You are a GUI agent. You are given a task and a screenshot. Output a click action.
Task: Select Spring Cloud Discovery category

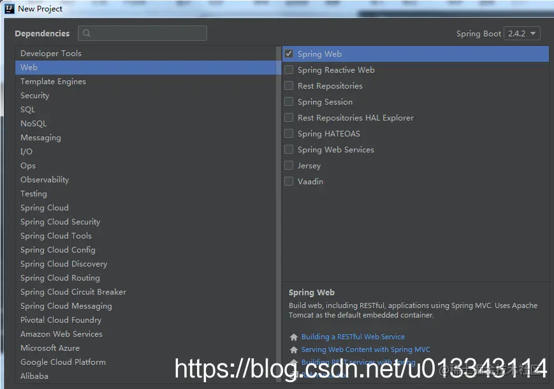coord(146,263)
